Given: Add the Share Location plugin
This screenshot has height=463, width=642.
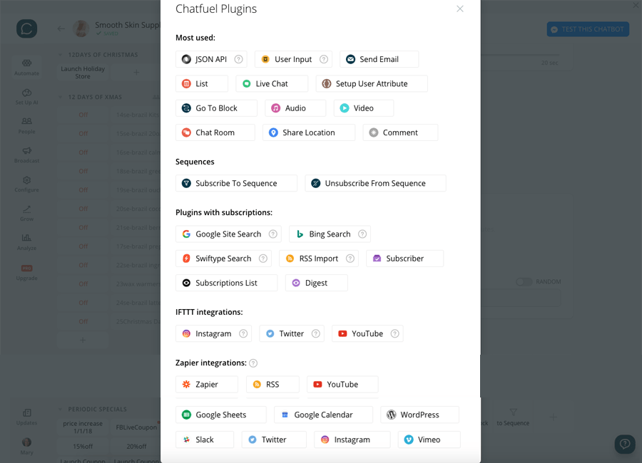Looking at the screenshot, I should tap(309, 132).
